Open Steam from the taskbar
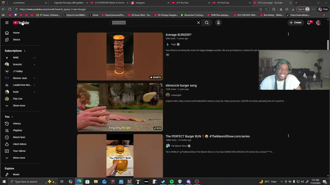The height and width of the screenshot is (185, 330). tap(163, 182)
